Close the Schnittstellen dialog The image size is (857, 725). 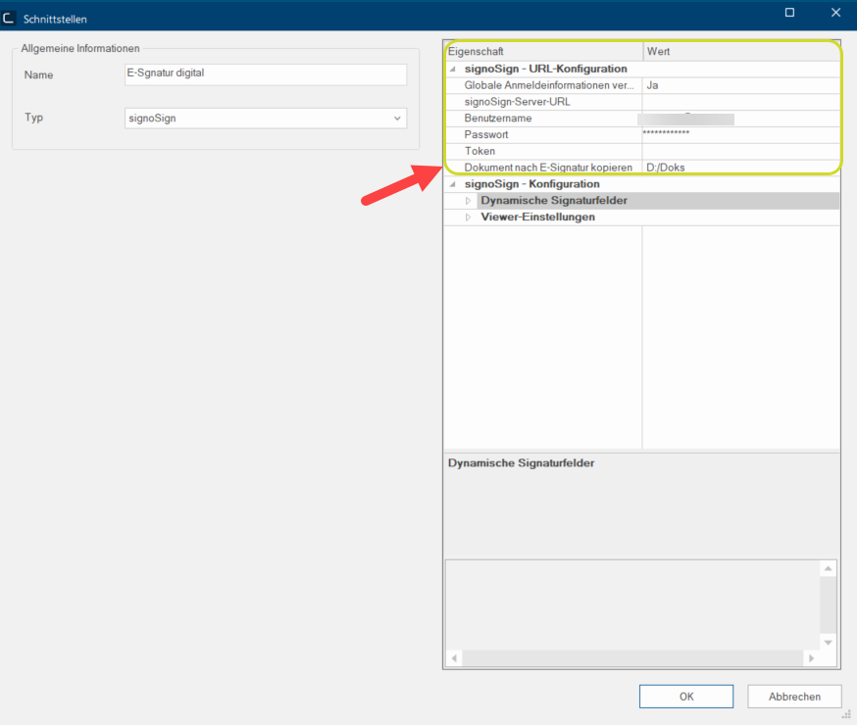click(x=834, y=13)
